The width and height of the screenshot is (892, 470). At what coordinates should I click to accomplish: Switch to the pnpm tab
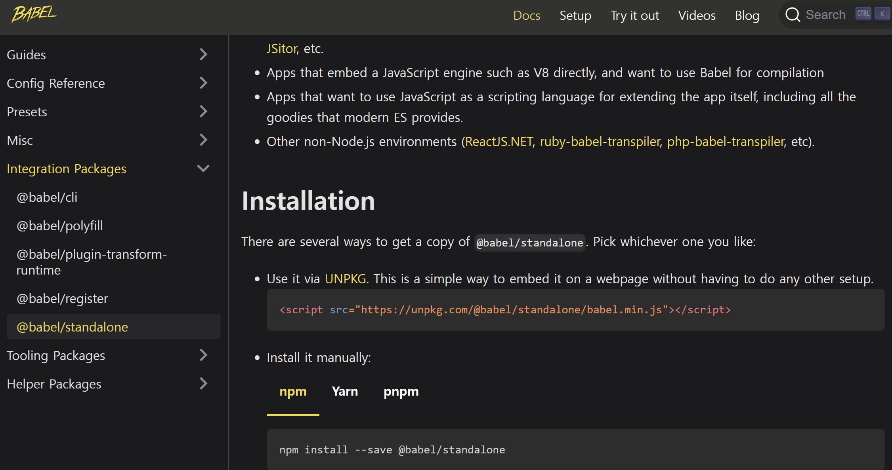(x=401, y=391)
